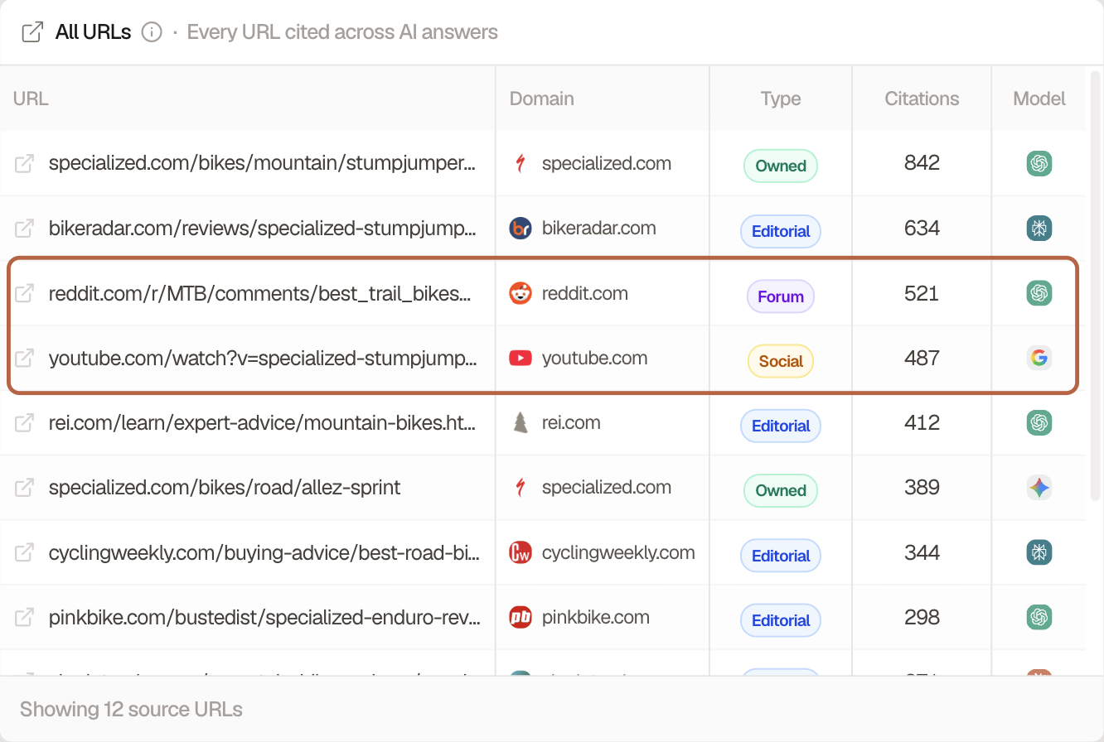This screenshot has height=742, width=1104.
Task: Open bikeradar.com/reviews/specialized-stumpjump URL link
Action: (262, 228)
